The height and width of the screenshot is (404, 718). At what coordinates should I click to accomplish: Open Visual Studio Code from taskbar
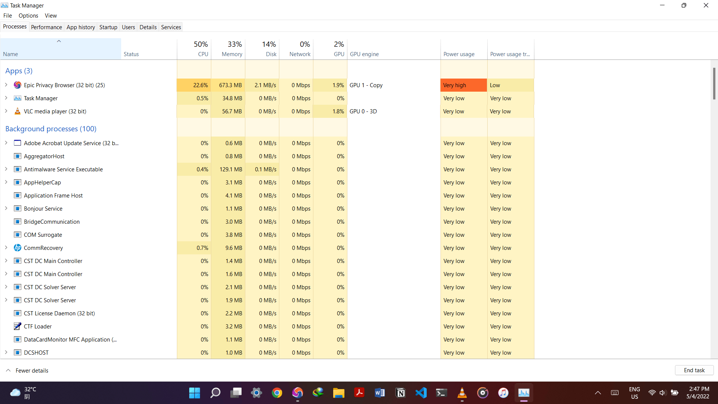pos(421,393)
